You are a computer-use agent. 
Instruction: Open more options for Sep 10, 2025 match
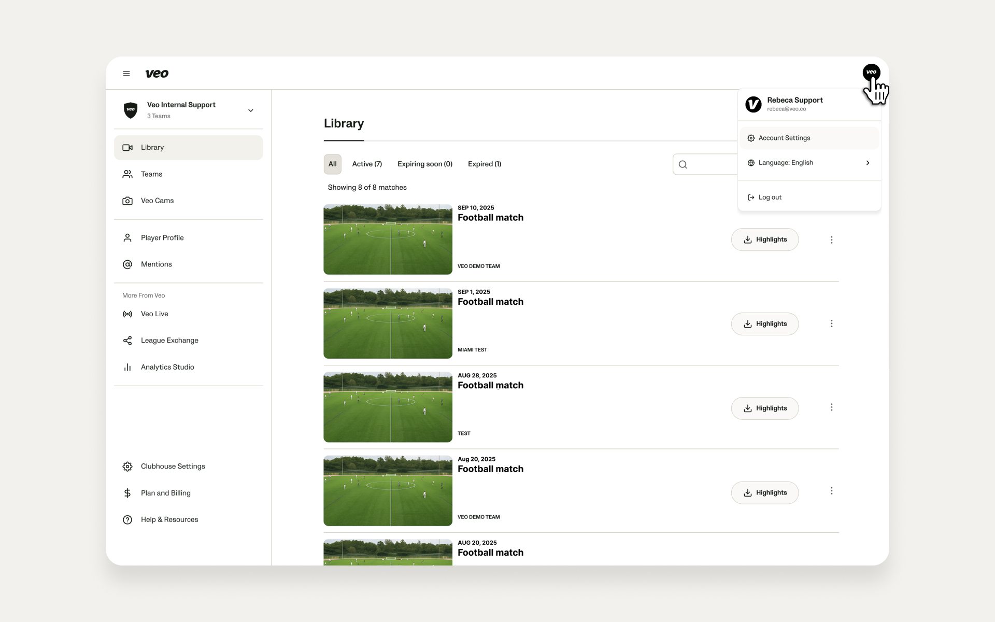tap(831, 240)
